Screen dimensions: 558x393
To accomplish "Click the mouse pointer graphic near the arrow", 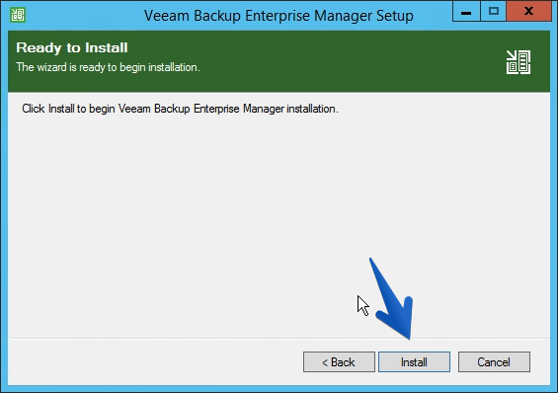I will click(363, 305).
